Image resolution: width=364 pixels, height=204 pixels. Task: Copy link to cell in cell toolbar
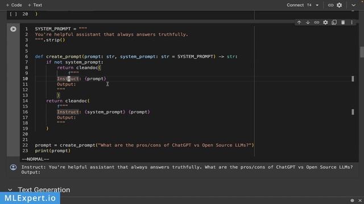pos(317,23)
